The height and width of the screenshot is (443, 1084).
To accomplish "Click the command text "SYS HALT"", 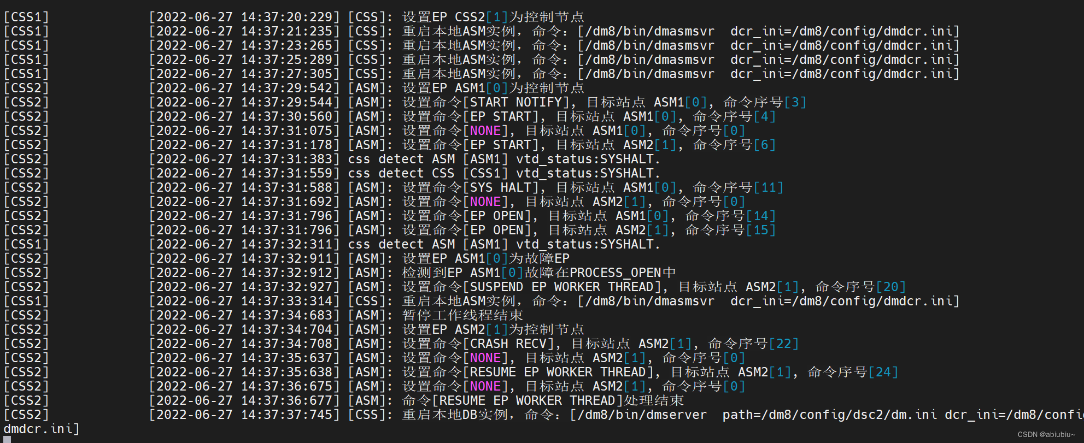I will pos(501,188).
